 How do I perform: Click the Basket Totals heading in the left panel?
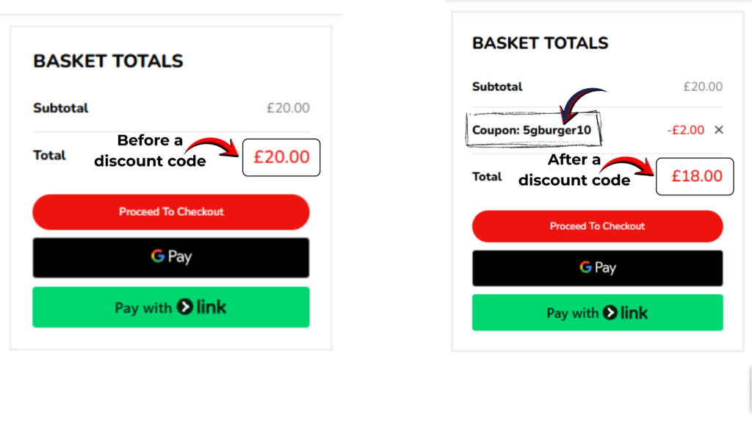click(108, 62)
